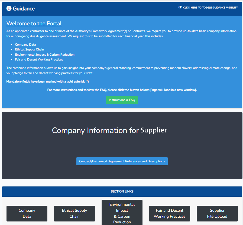Click the Company Information for Supplier heading
The image size is (243, 225).
[109, 130]
